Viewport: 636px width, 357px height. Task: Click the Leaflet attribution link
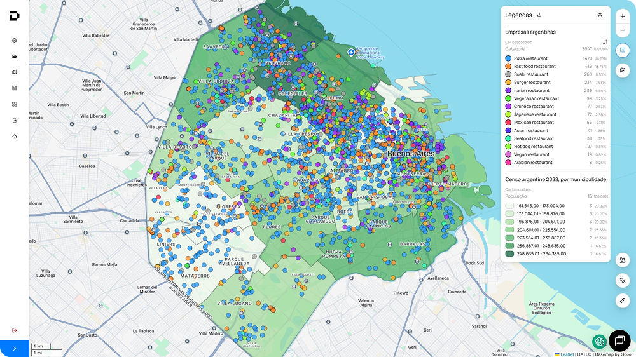pos(564,354)
